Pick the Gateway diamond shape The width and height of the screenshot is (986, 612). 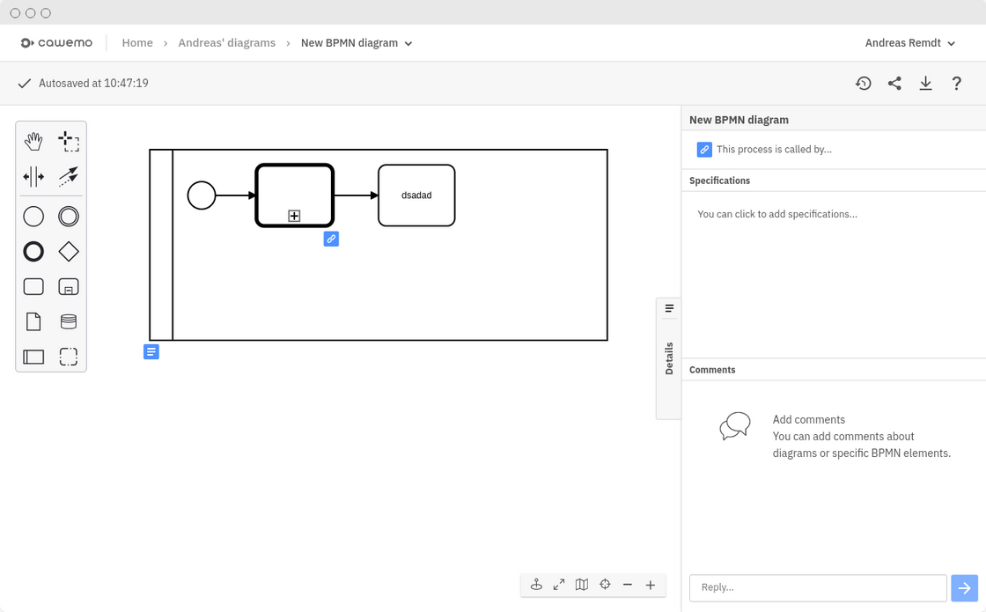(68, 252)
